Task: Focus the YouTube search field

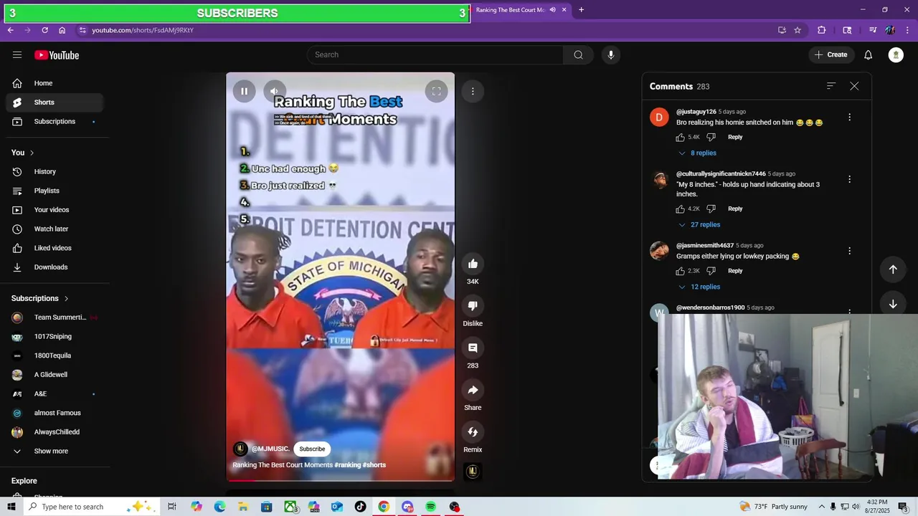Action: pos(435,54)
